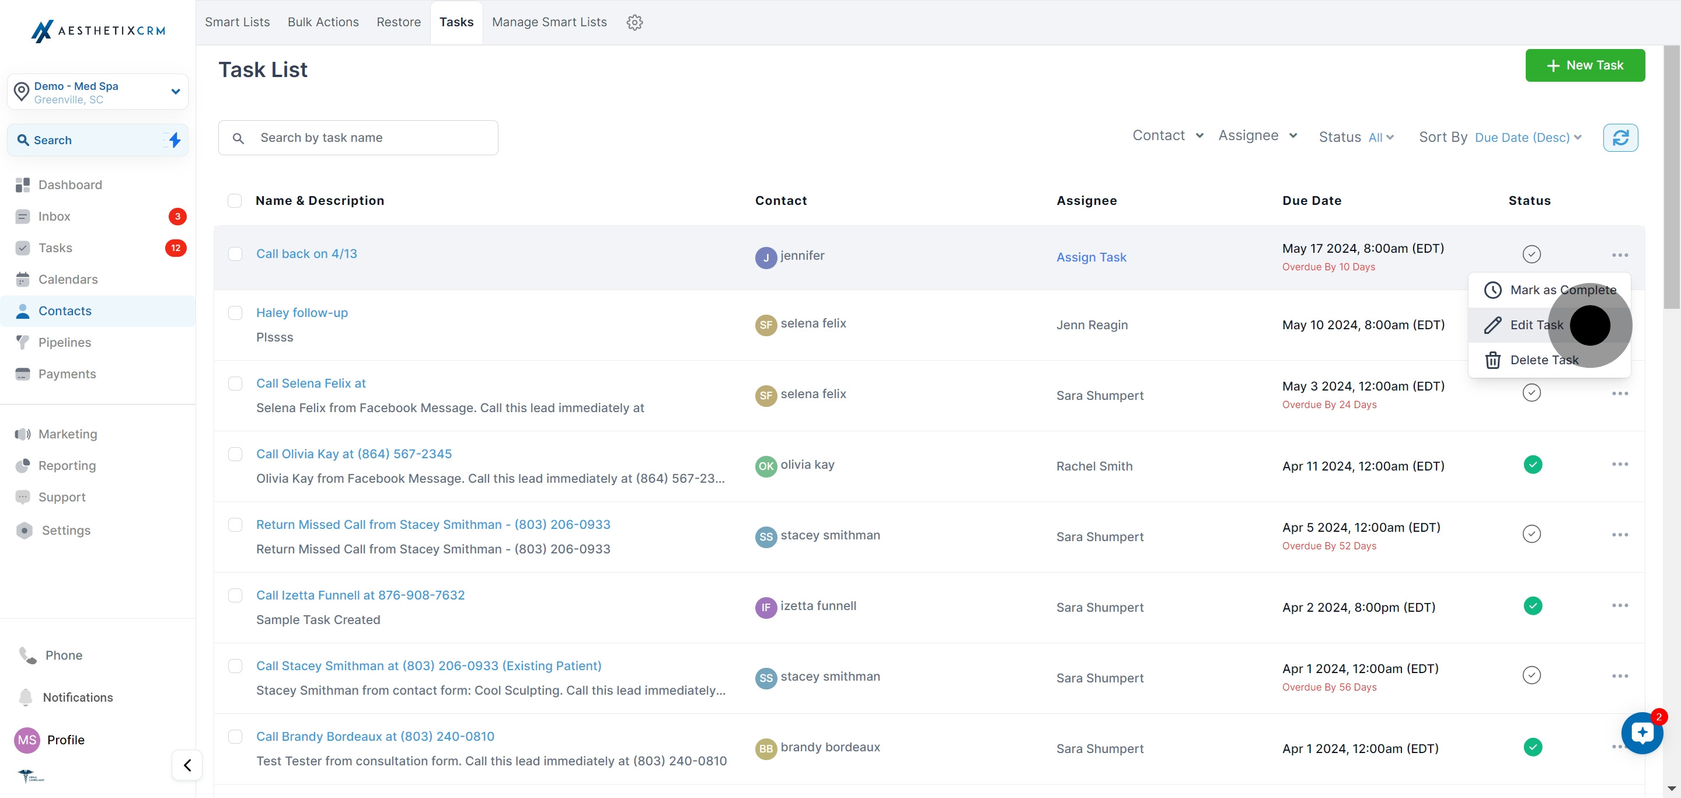The image size is (1681, 798).
Task: Open the Pipelines sidebar item
Action: coord(65,343)
